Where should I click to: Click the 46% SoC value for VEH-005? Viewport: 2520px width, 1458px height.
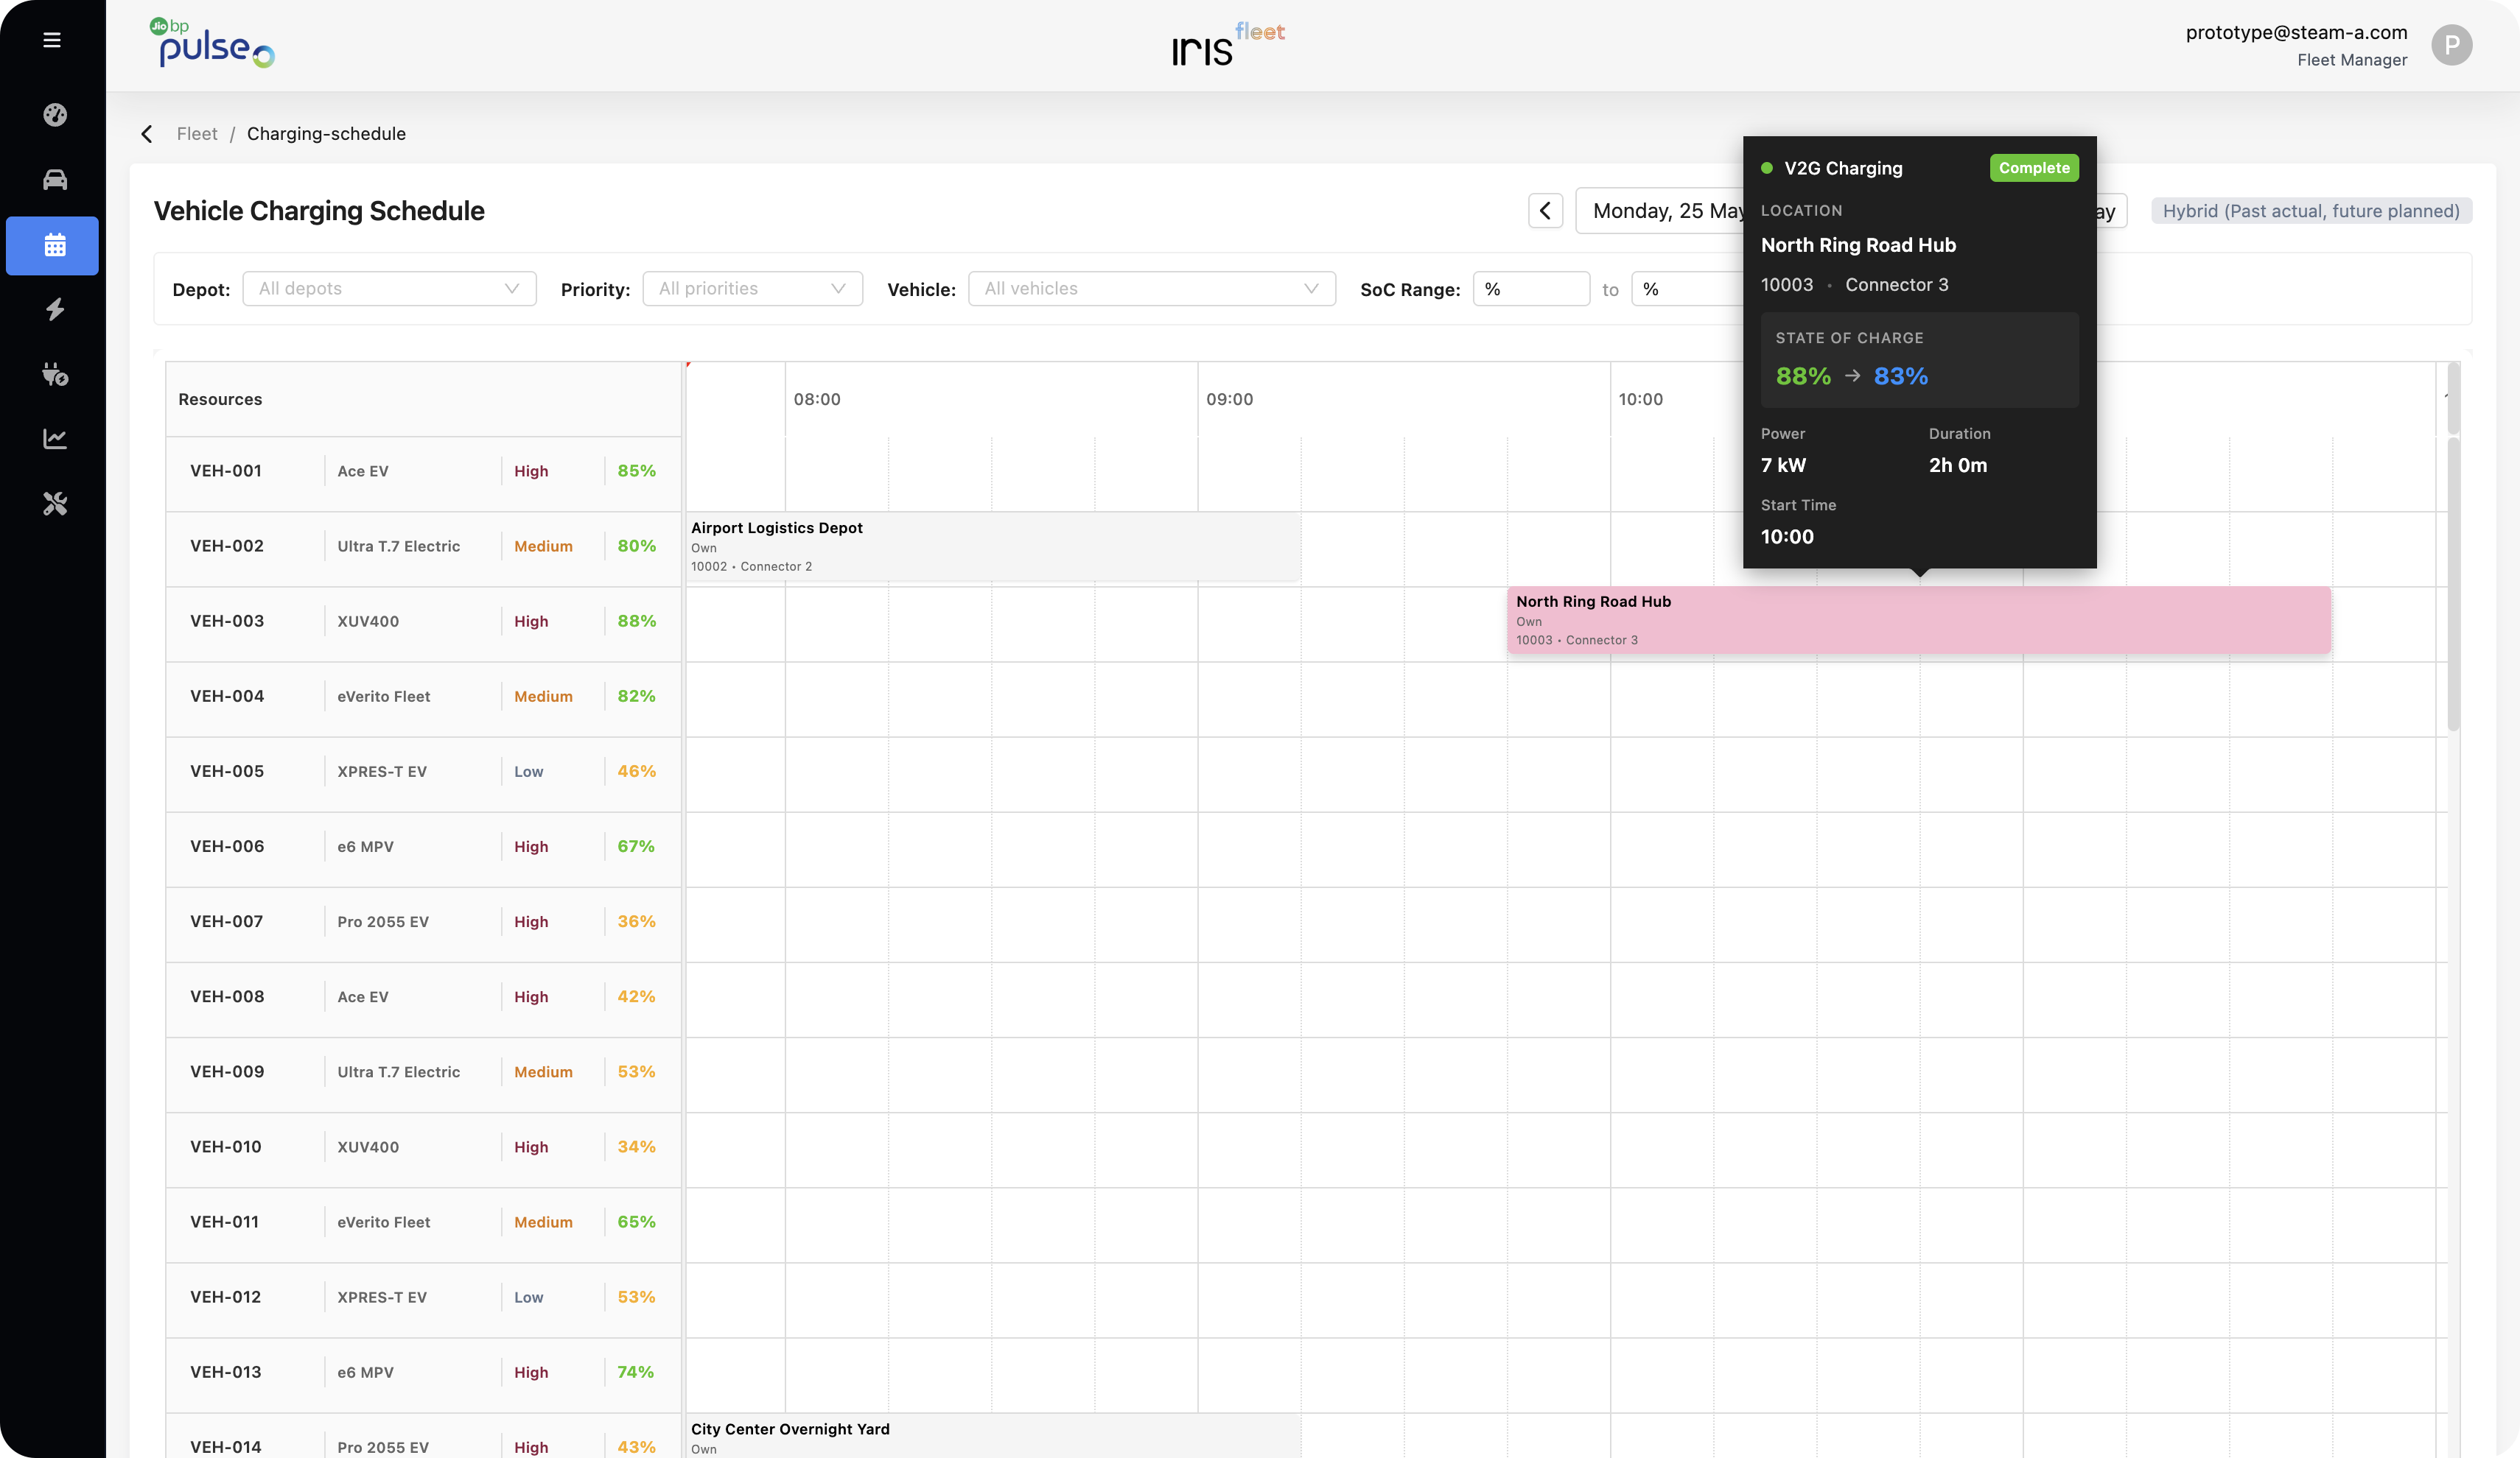coord(636,772)
